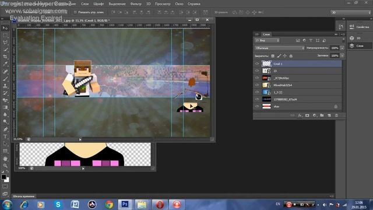This screenshot has height=210, width=373.
Task: Filter layers by pixel layers icon
Action: pyautogui.click(x=298, y=40)
